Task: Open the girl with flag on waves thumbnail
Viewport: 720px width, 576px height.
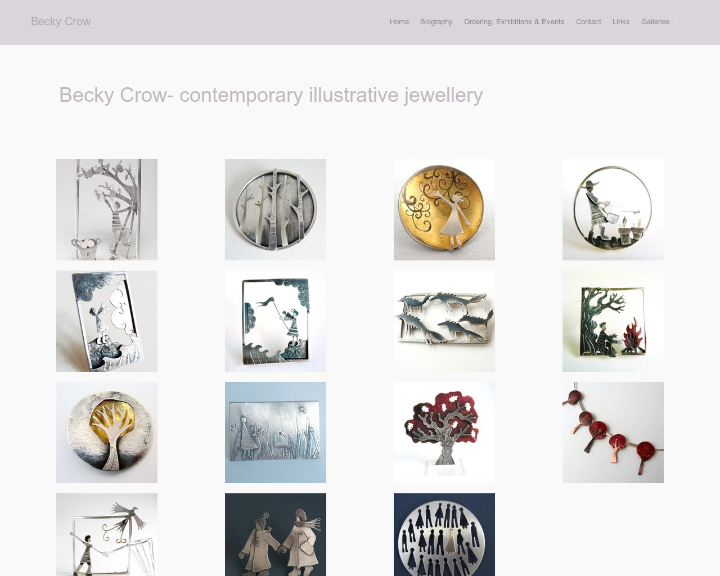Action: [276, 321]
